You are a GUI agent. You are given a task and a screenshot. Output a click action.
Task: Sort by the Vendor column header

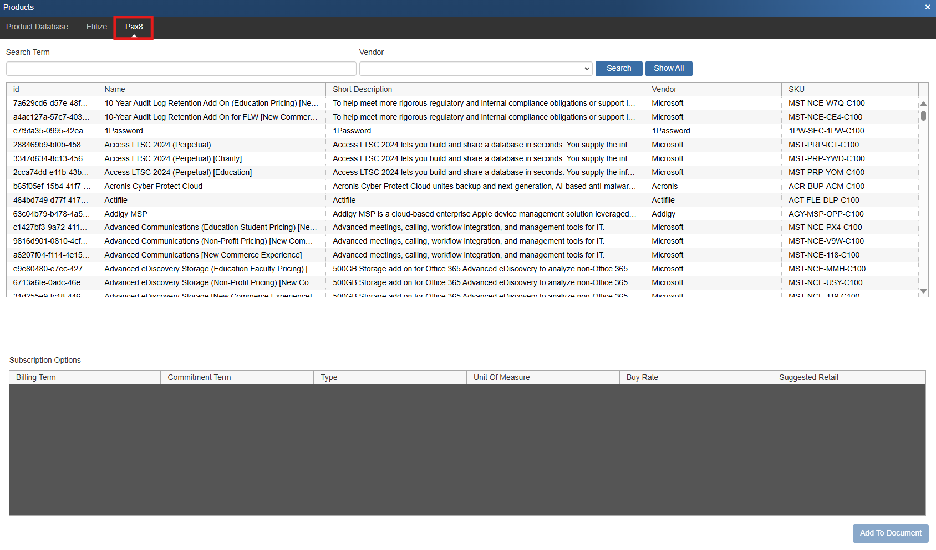tap(713, 90)
